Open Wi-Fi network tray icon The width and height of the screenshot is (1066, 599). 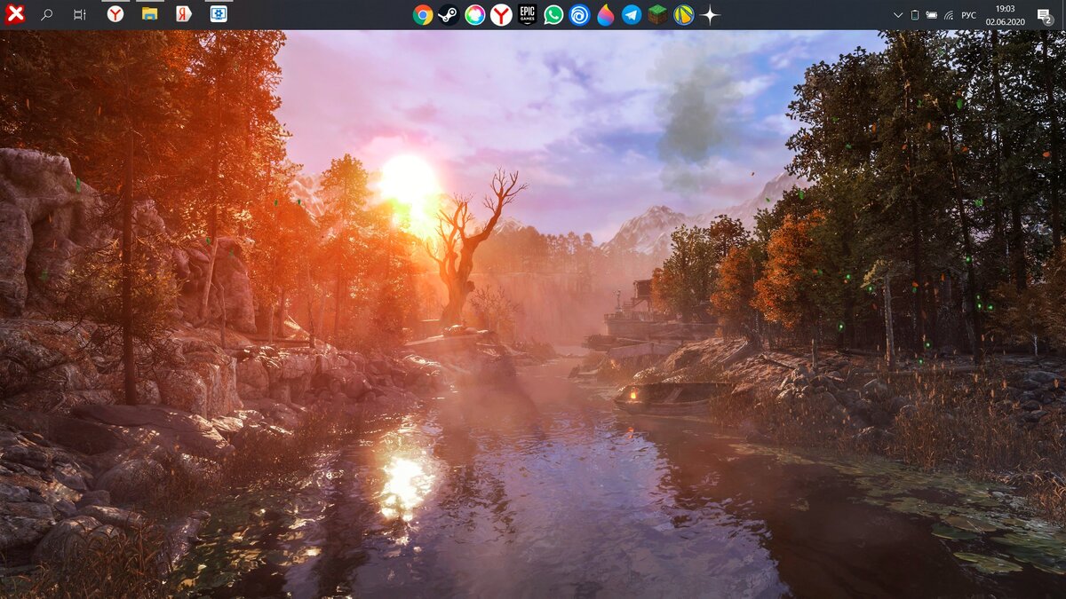click(x=949, y=15)
